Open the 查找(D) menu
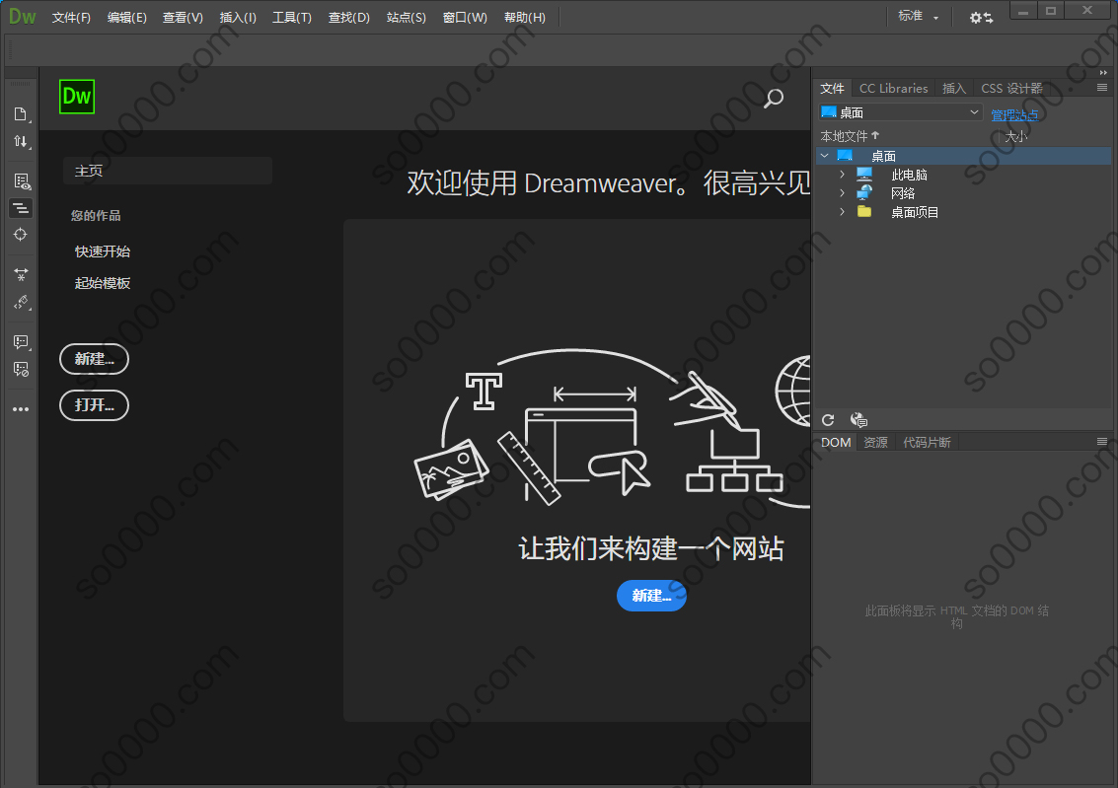The width and height of the screenshot is (1118, 788). coord(349,17)
